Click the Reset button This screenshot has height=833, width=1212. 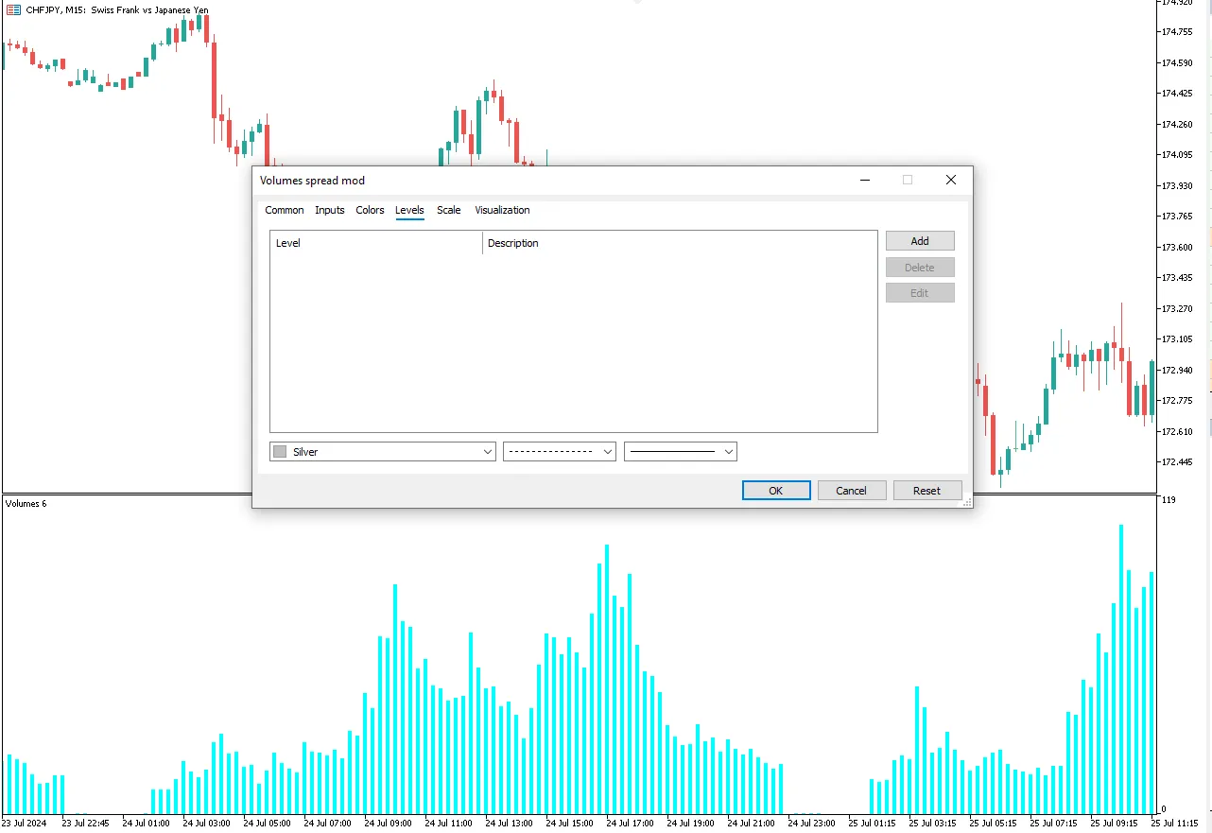[927, 491]
